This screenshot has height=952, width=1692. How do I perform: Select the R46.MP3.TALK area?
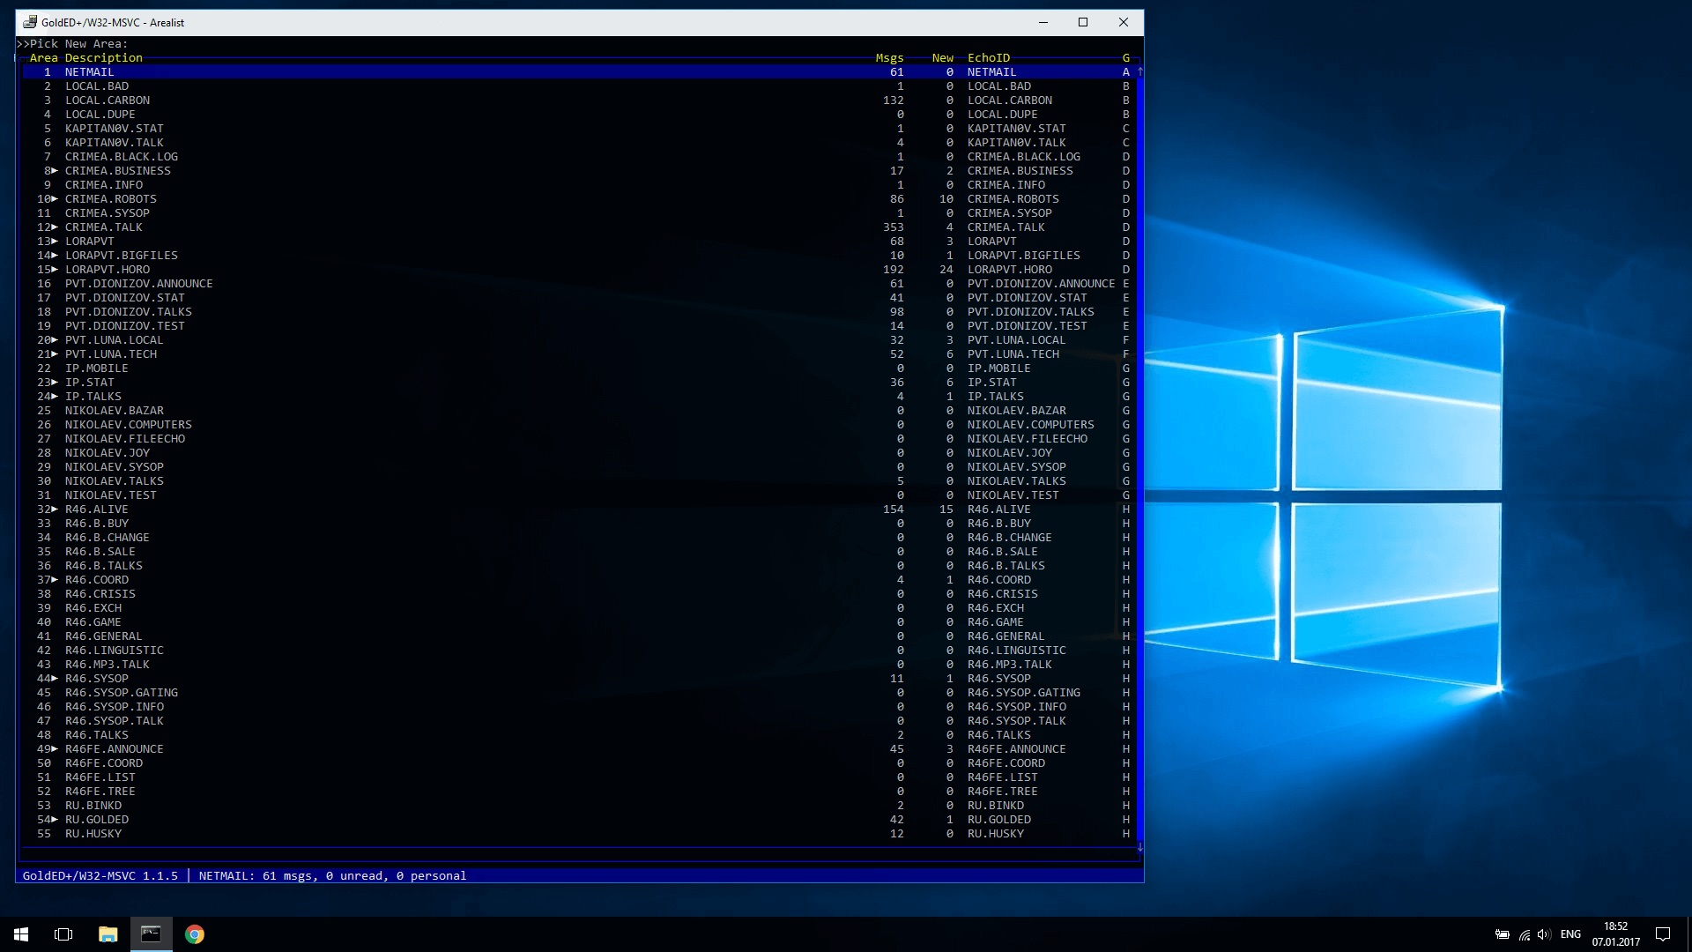(x=579, y=665)
